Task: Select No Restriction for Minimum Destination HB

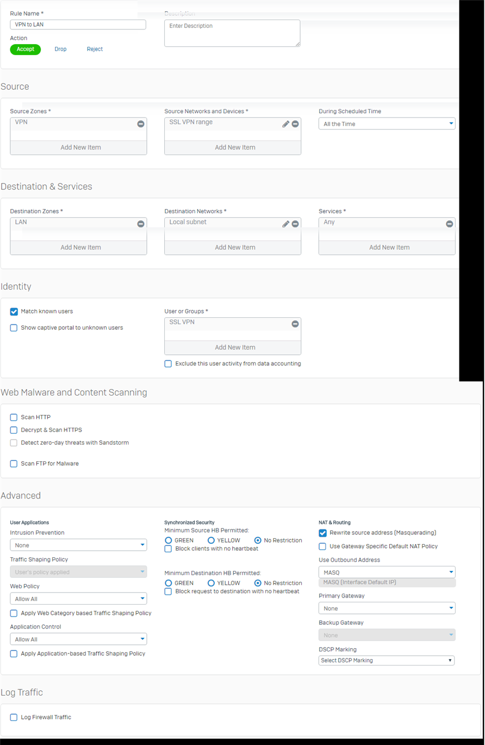Action: [258, 583]
